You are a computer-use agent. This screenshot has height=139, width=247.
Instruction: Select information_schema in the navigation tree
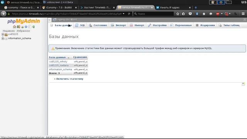click(x=20, y=38)
